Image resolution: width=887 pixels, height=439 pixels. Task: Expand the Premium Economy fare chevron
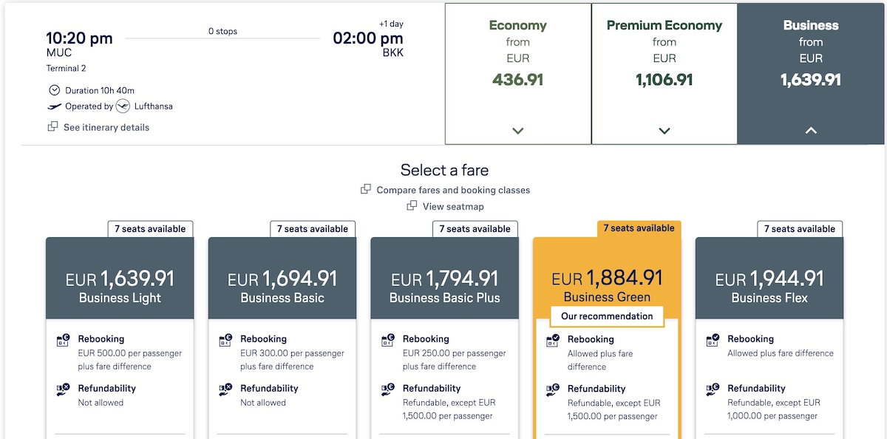point(665,131)
